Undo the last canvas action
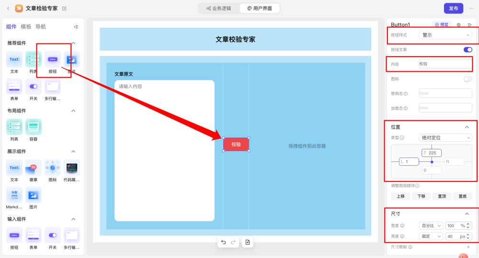 [x=223, y=242]
